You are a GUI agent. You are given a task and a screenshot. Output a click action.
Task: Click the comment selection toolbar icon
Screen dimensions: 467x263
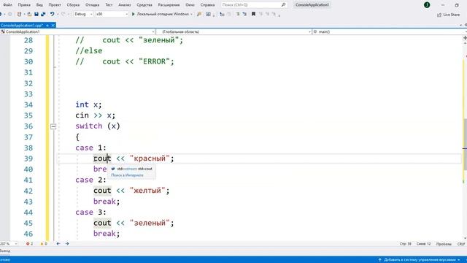click(x=238, y=14)
